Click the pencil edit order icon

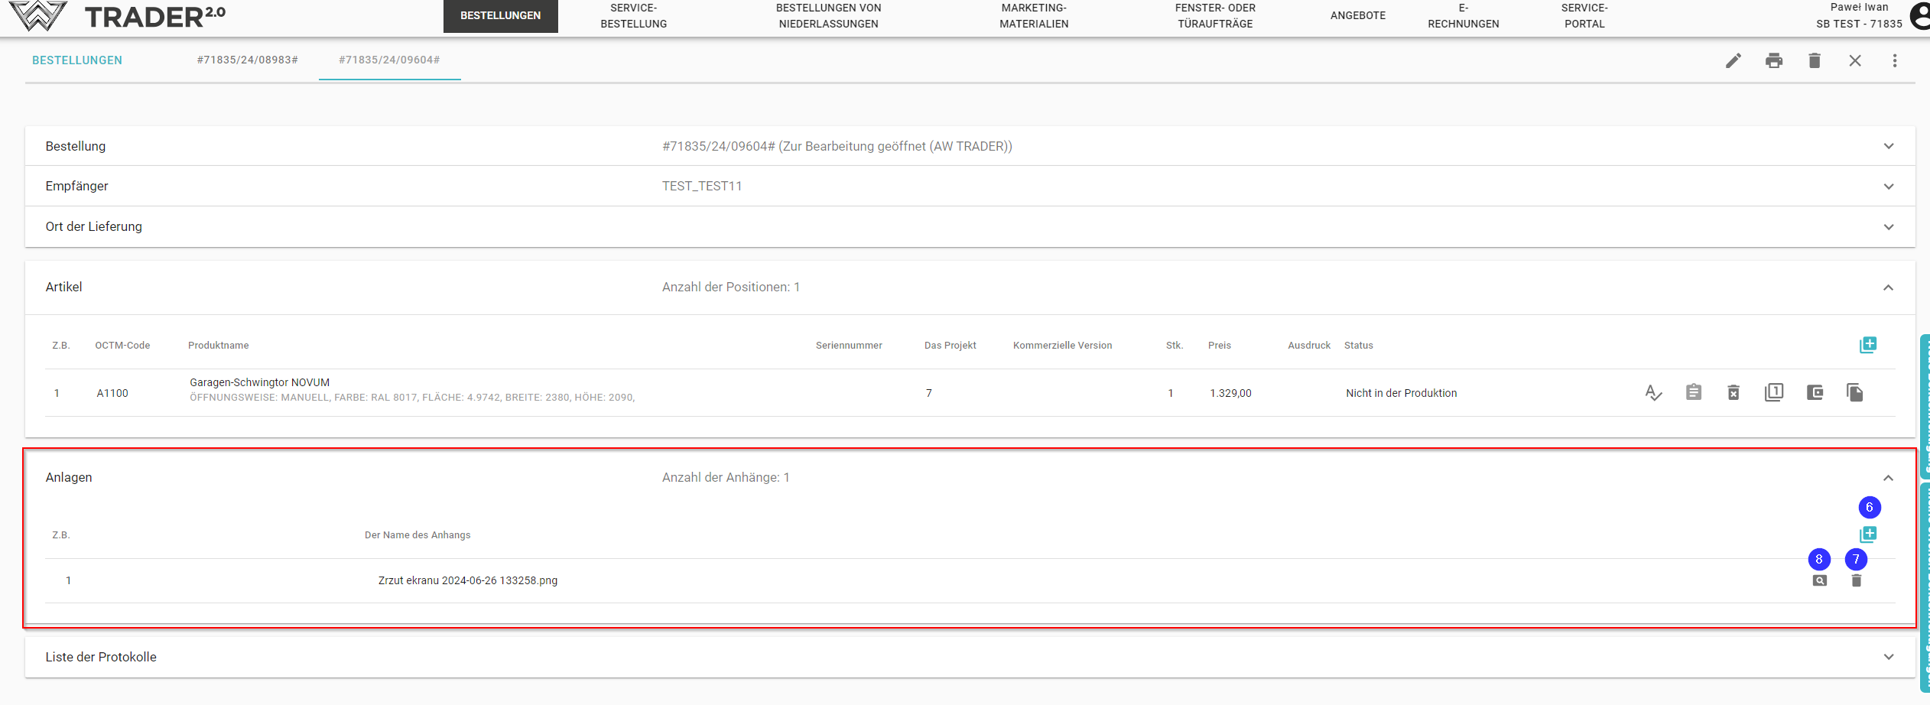click(x=1733, y=60)
